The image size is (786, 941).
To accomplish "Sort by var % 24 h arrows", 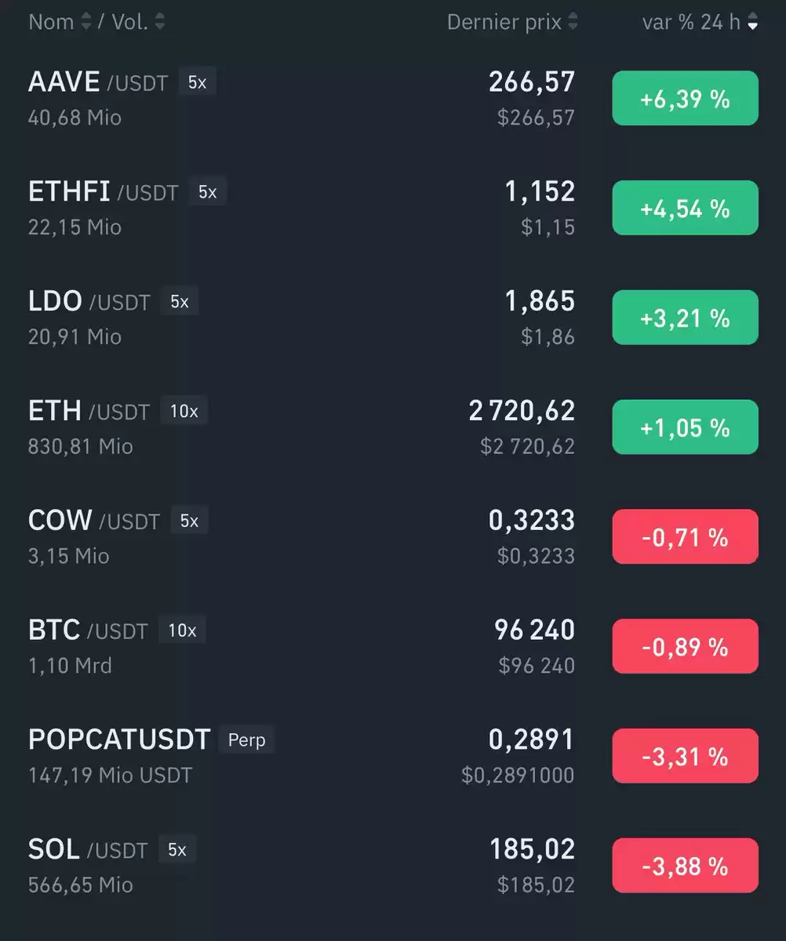I will 753,22.
